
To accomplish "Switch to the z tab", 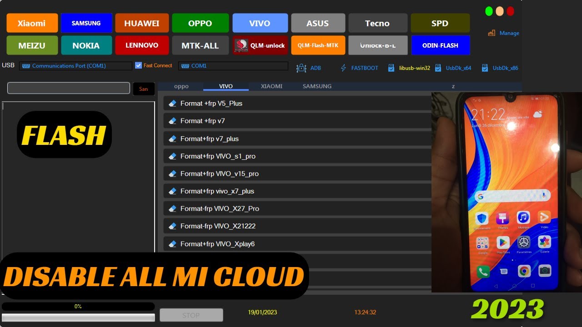I will click(453, 86).
